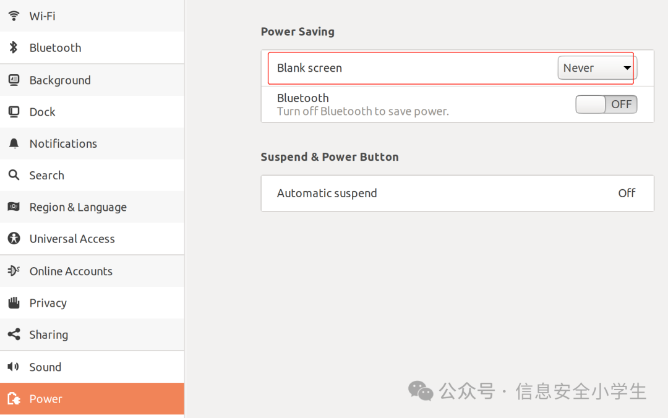Click the Privacy hand icon
Screen dimensions: 668x418
(14, 302)
